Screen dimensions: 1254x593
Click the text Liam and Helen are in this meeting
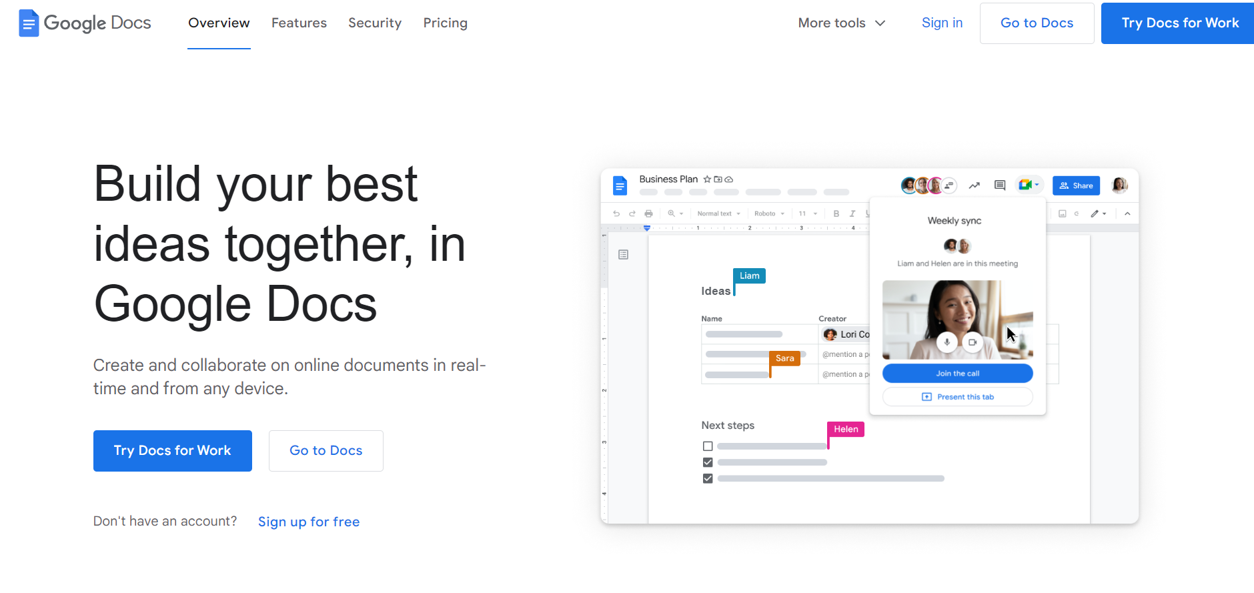[x=958, y=263]
